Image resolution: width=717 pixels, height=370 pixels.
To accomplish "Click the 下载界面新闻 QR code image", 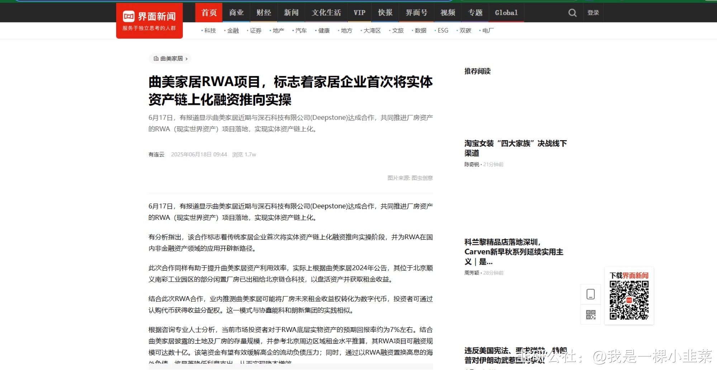I will point(629,300).
